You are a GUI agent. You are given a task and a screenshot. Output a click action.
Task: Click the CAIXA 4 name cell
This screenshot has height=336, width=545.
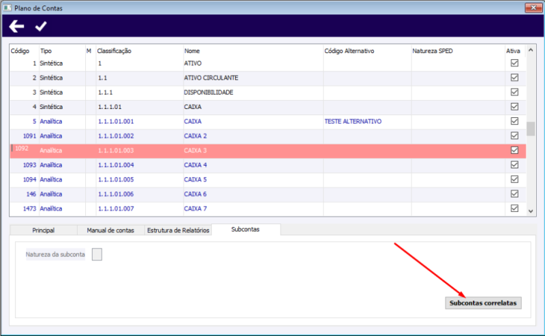[196, 165]
